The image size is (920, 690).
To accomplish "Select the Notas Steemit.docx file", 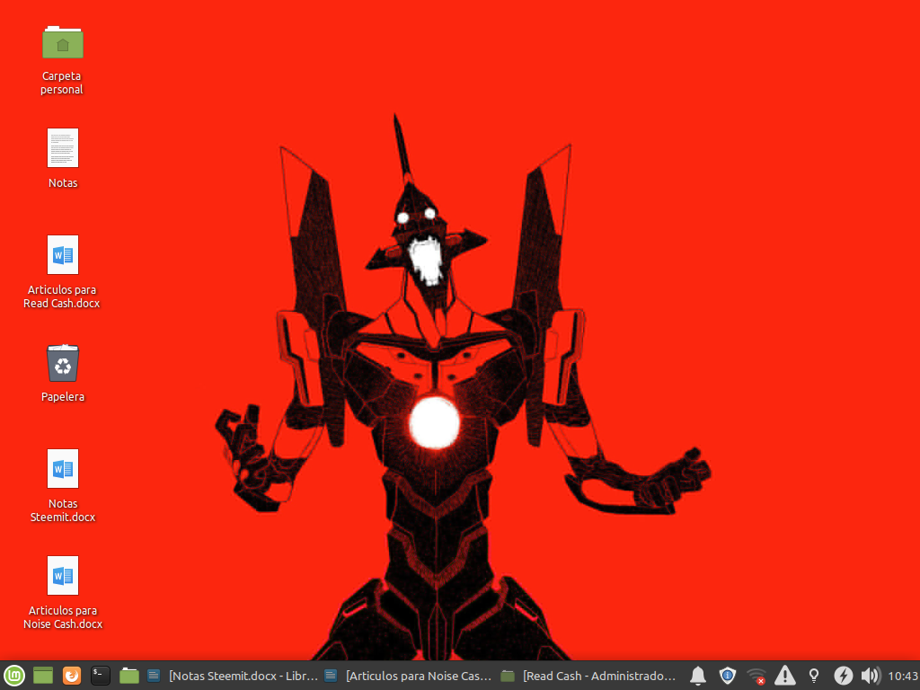I will pyautogui.click(x=63, y=468).
